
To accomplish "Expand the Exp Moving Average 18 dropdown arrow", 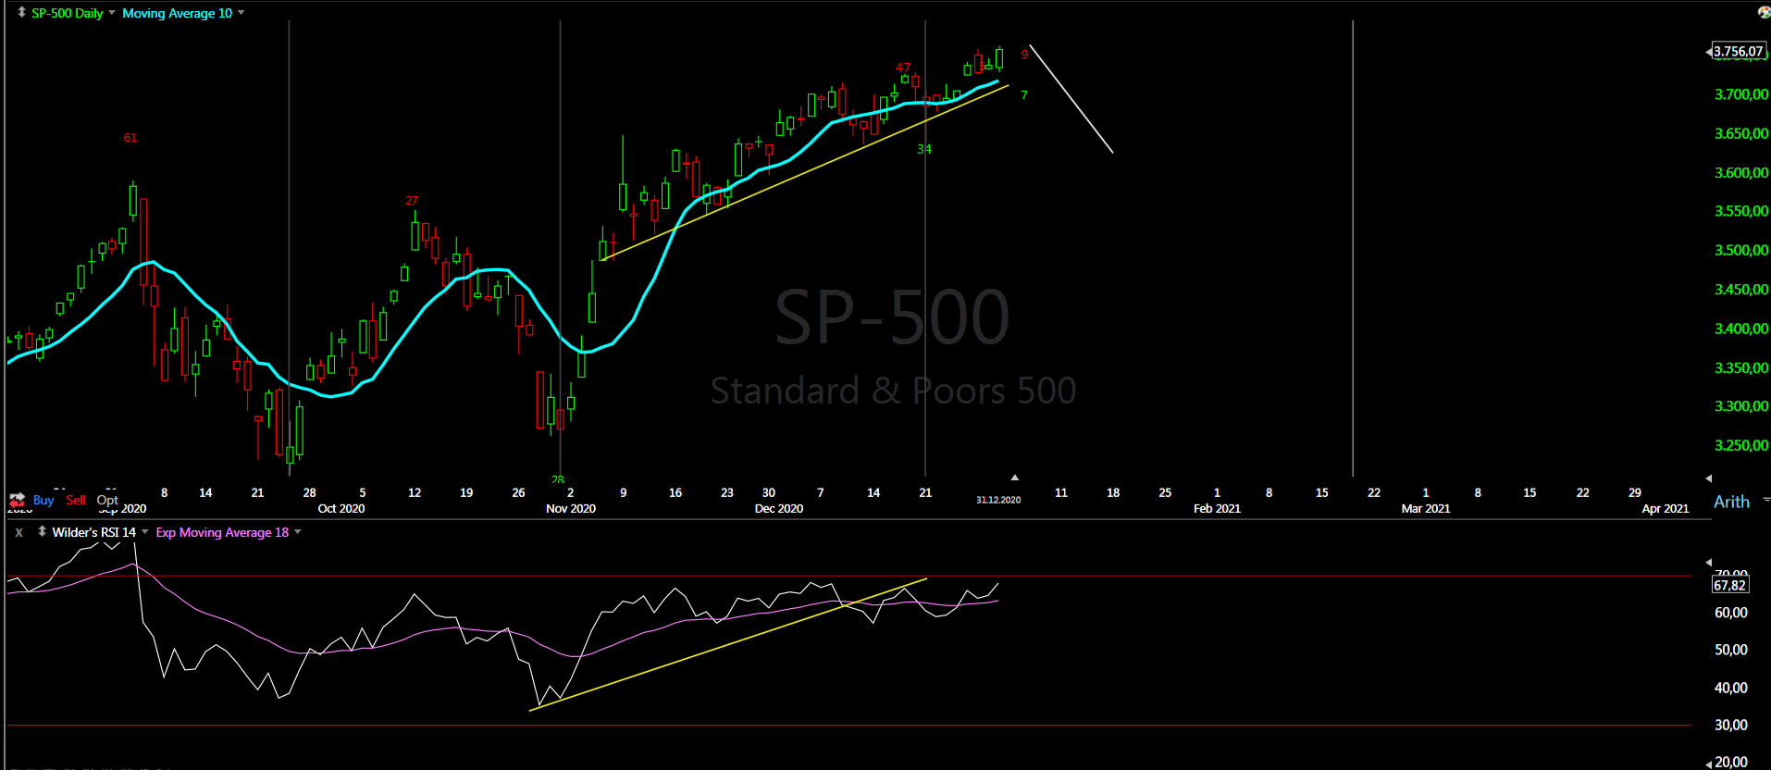I will point(298,532).
